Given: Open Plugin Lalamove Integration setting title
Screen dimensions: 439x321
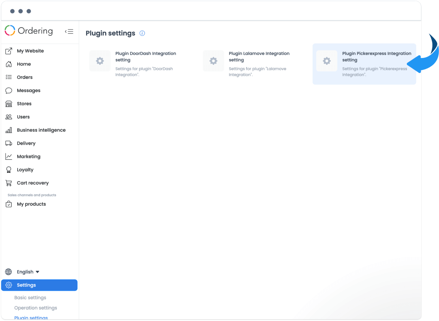Looking at the screenshot, I should coord(259,56).
